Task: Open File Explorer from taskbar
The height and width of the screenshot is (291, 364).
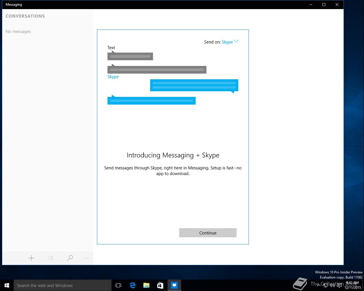Action: (x=146, y=285)
